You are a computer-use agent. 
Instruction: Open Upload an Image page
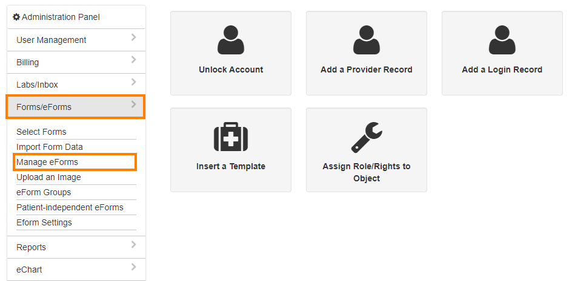pyautogui.click(x=48, y=177)
